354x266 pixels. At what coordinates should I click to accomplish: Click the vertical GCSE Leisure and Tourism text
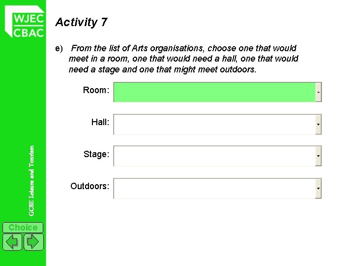tap(31, 181)
